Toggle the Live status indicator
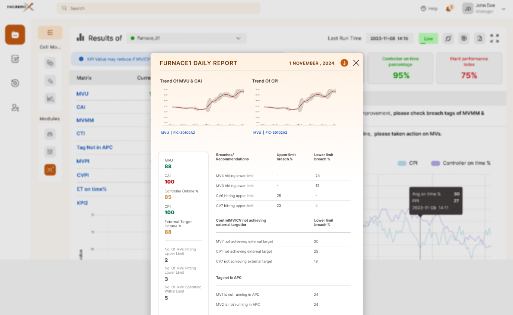The width and height of the screenshot is (513, 315). [428, 38]
